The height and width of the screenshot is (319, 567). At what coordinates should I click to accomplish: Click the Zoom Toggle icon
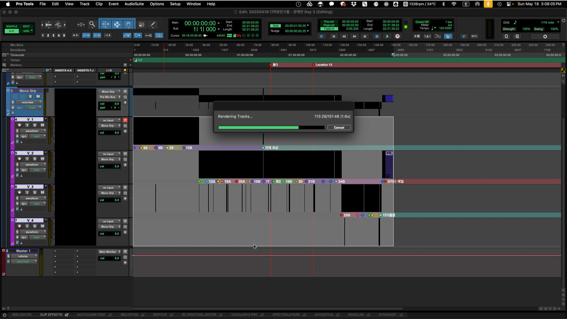81,25
